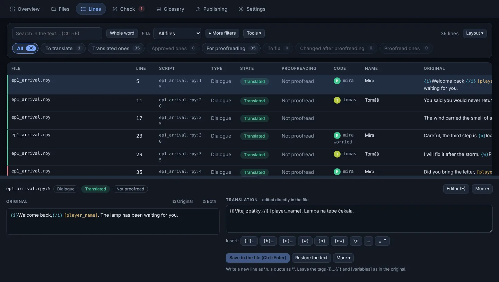
Task: Toggle the Whole word option
Action: (122, 33)
